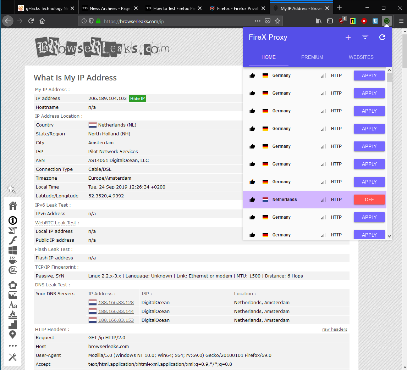Click the Bitwarden shield toolbar icon
The height and width of the screenshot is (370, 407).
pyautogui.click(x=375, y=21)
